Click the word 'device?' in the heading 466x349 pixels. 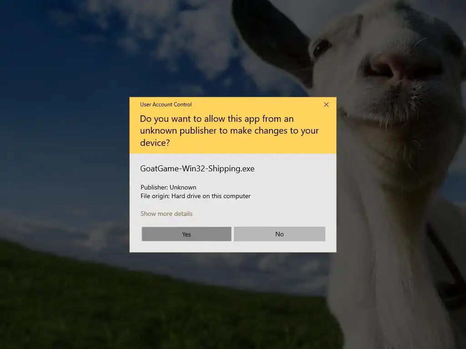[155, 143]
